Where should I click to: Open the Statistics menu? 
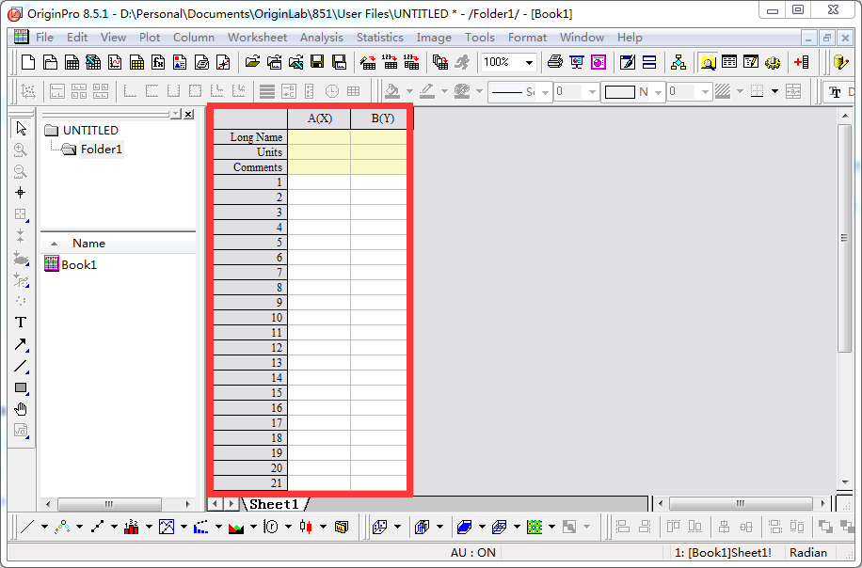pos(380,38)
